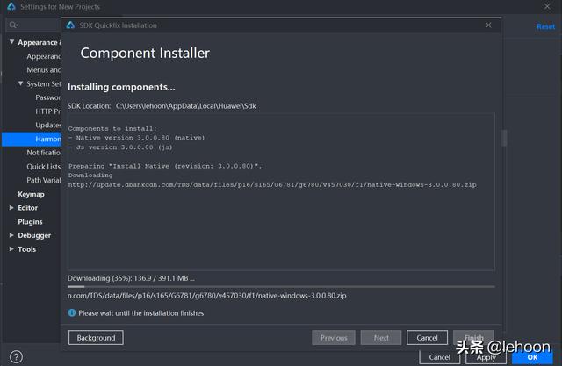Open the Updates settings item

(48, 125)
